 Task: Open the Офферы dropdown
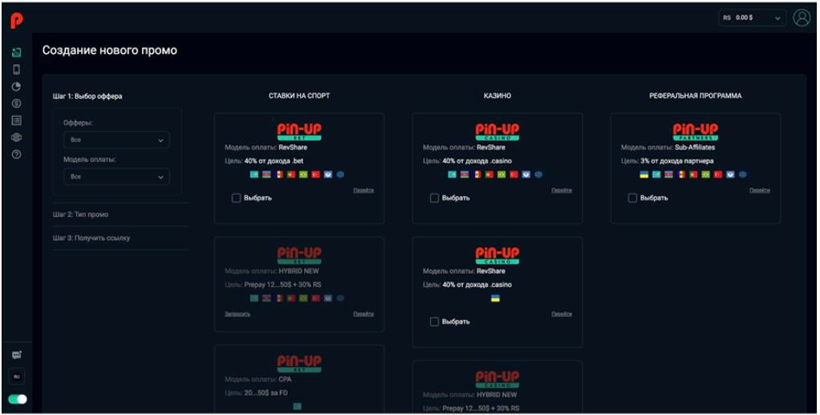[116, 140]
